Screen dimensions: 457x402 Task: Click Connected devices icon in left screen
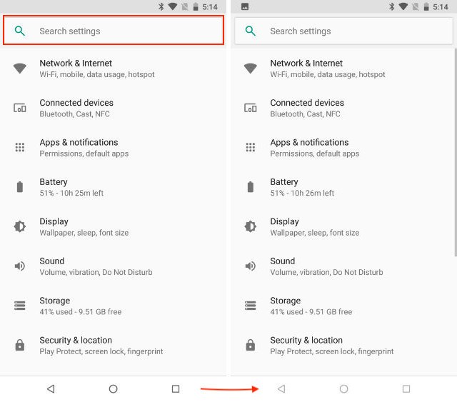(x=20, y=108)
